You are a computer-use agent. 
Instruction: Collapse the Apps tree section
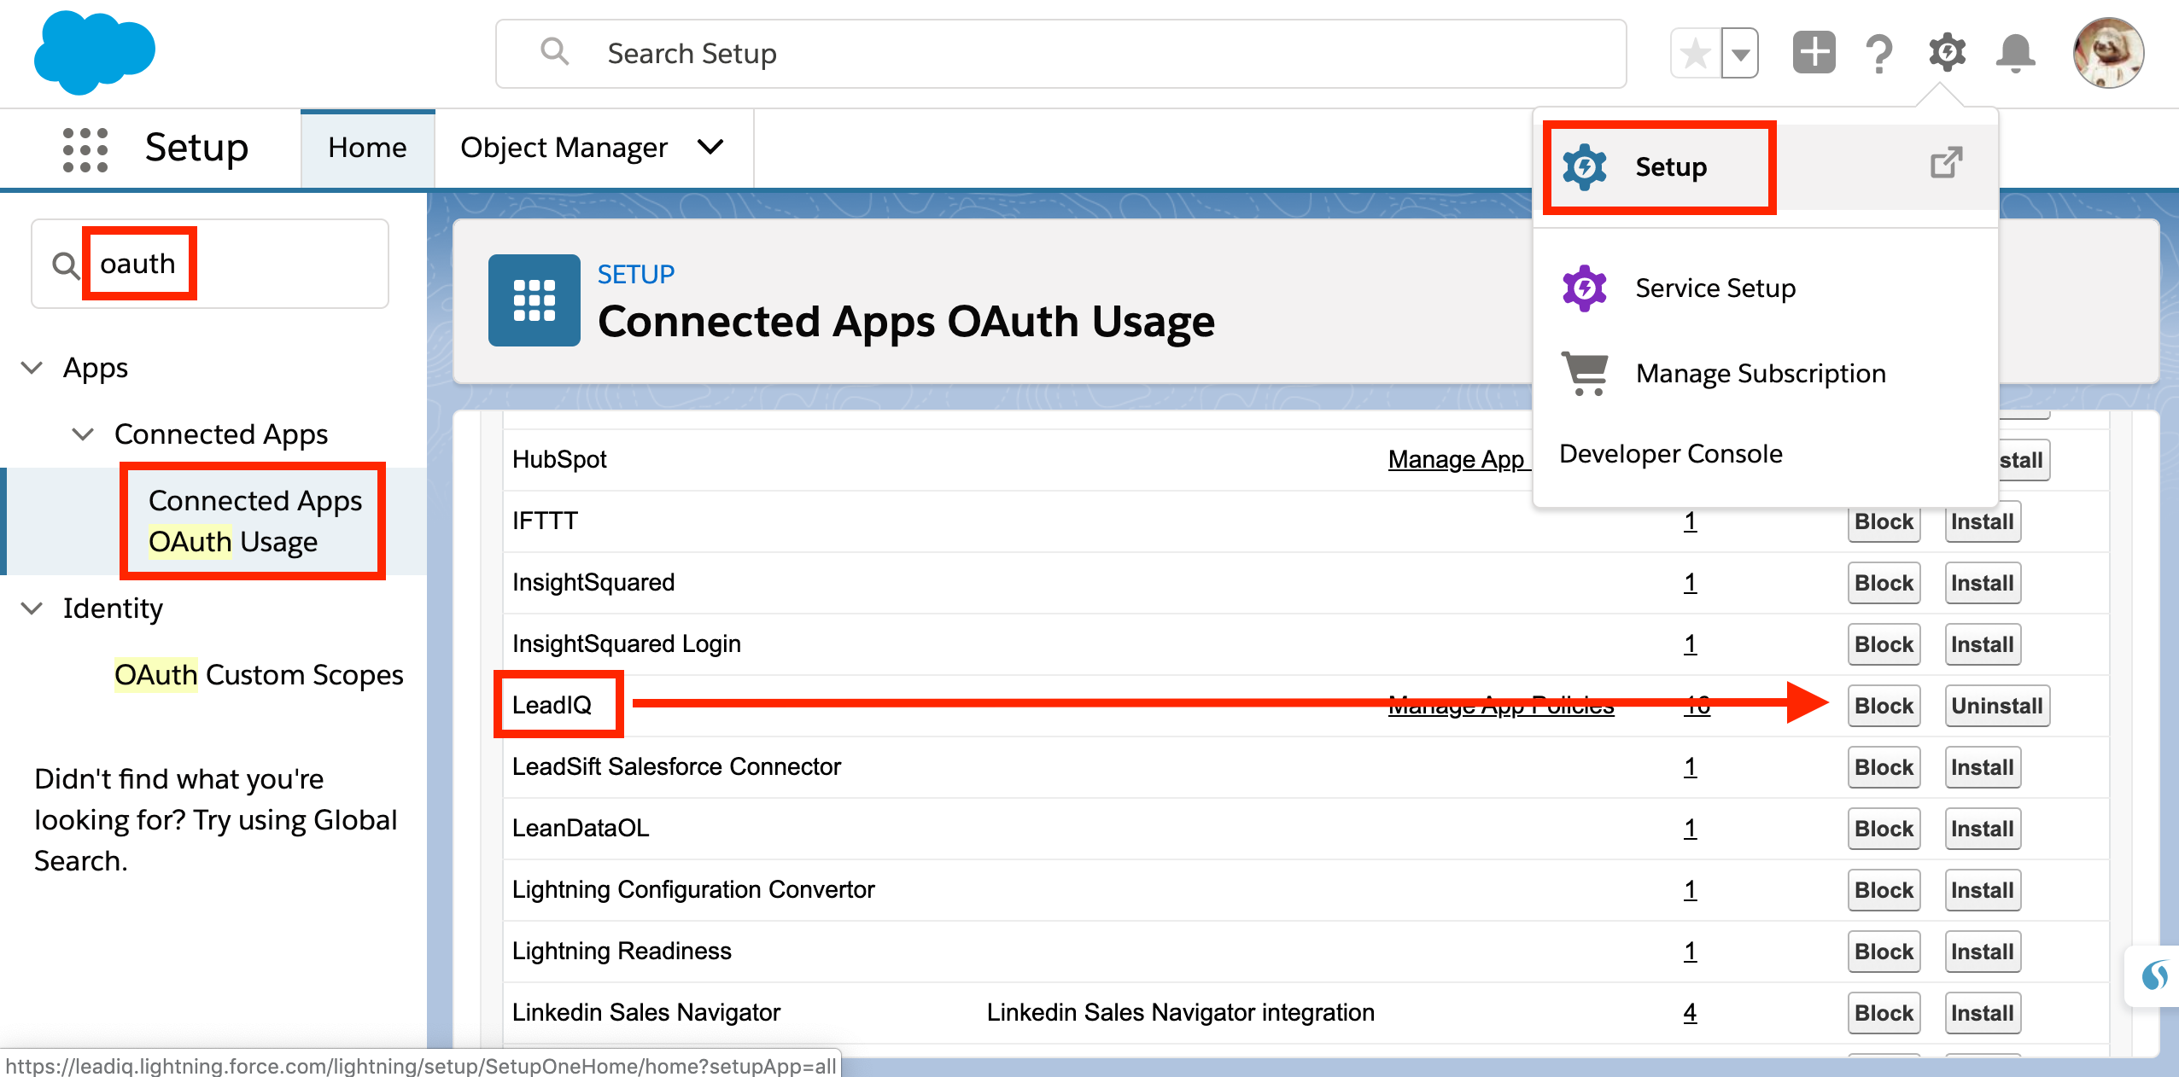[32, 368]
